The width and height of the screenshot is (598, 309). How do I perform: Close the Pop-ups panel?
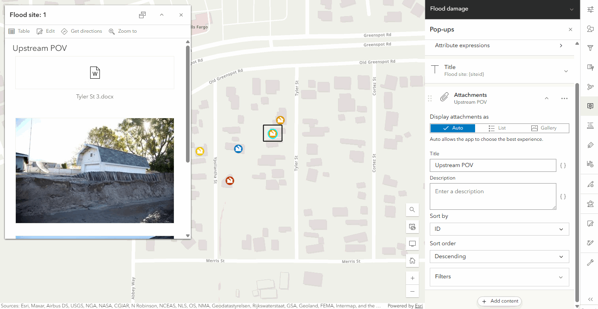coord(571,29)
